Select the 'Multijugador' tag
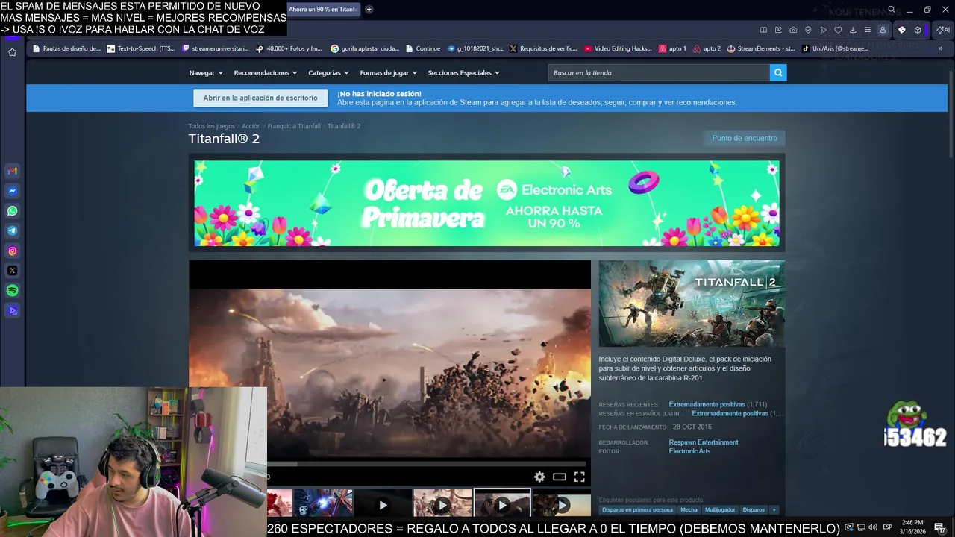Viewport: 955px width, 537px height. 720,510
